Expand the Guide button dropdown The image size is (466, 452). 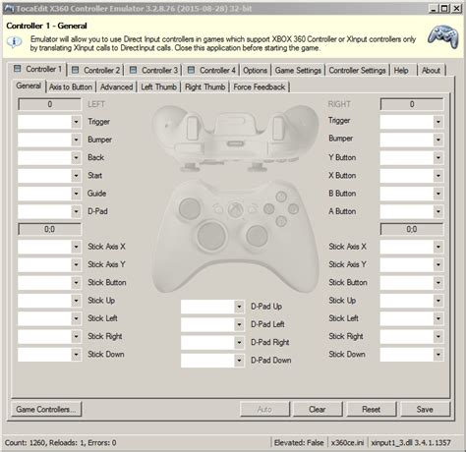click(76, 194)
